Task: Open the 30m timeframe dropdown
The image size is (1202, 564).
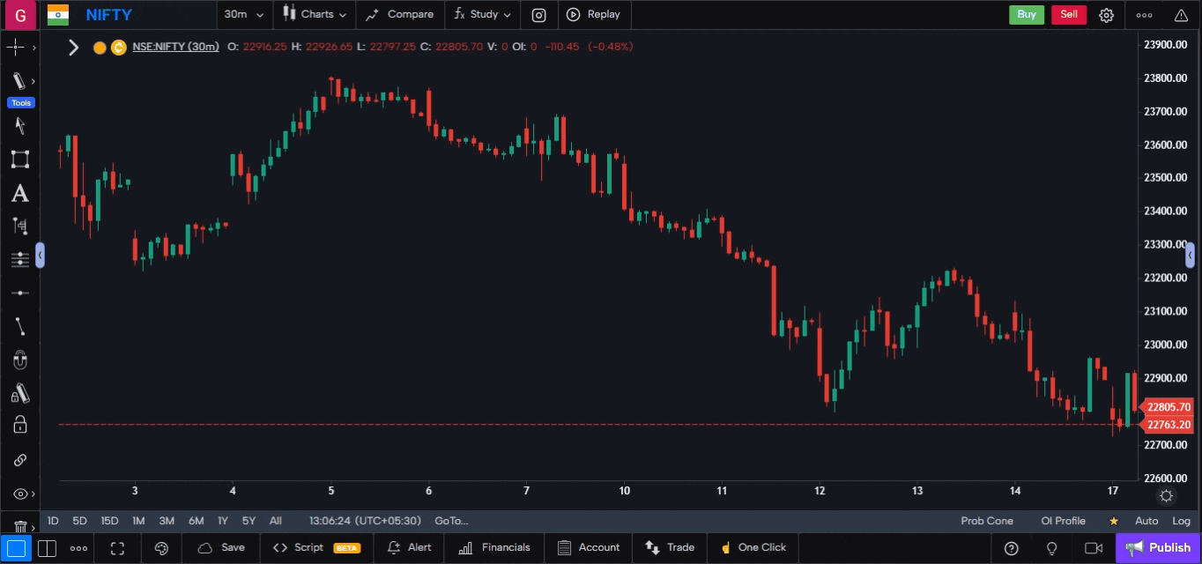Action: click(x=243, y=14)
